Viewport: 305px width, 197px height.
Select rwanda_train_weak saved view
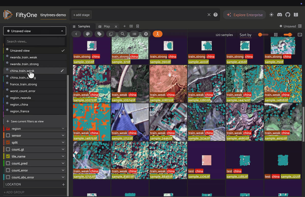tap(35, 57)
